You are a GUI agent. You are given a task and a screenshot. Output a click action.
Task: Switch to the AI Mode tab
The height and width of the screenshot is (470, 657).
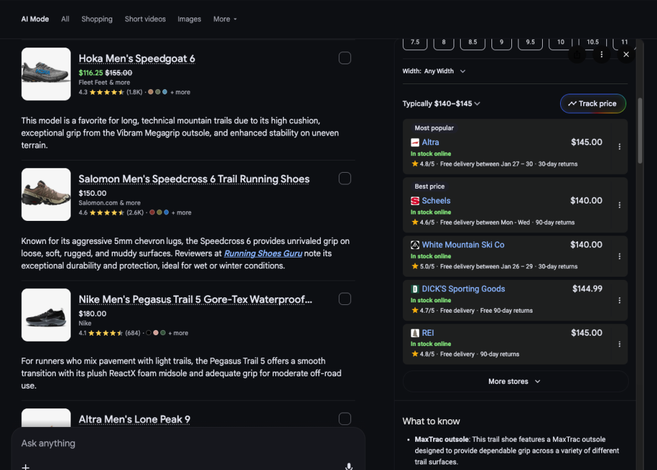(x=35, y=19)
